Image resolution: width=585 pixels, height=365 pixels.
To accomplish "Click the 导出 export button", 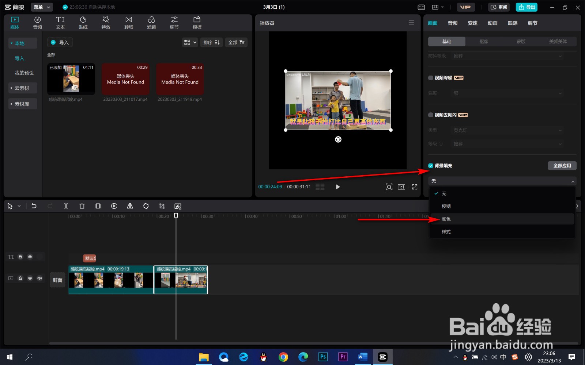I will pos(526,7).
